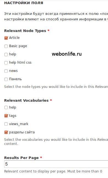Uncheck the Article node type checkbox
The image size is (108, 178).
(6, 38)
